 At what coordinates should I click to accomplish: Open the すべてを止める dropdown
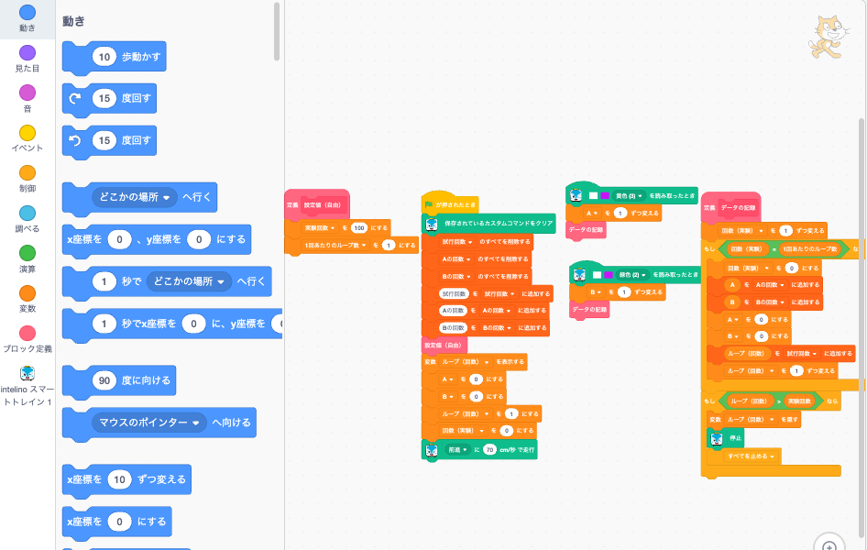[751, 456]
